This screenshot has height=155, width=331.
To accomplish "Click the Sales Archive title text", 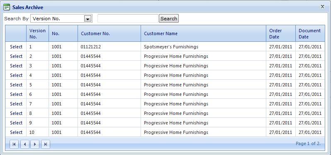I will pyautogui.click(x=28, y=7).
